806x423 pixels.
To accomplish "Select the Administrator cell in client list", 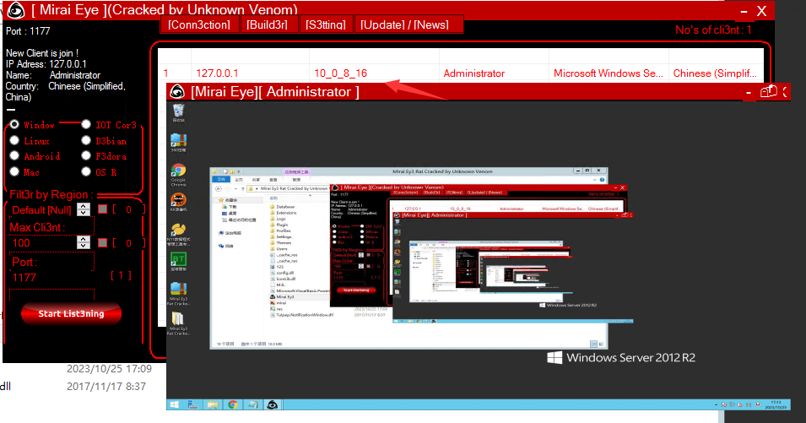I will (x=494, y=73).
